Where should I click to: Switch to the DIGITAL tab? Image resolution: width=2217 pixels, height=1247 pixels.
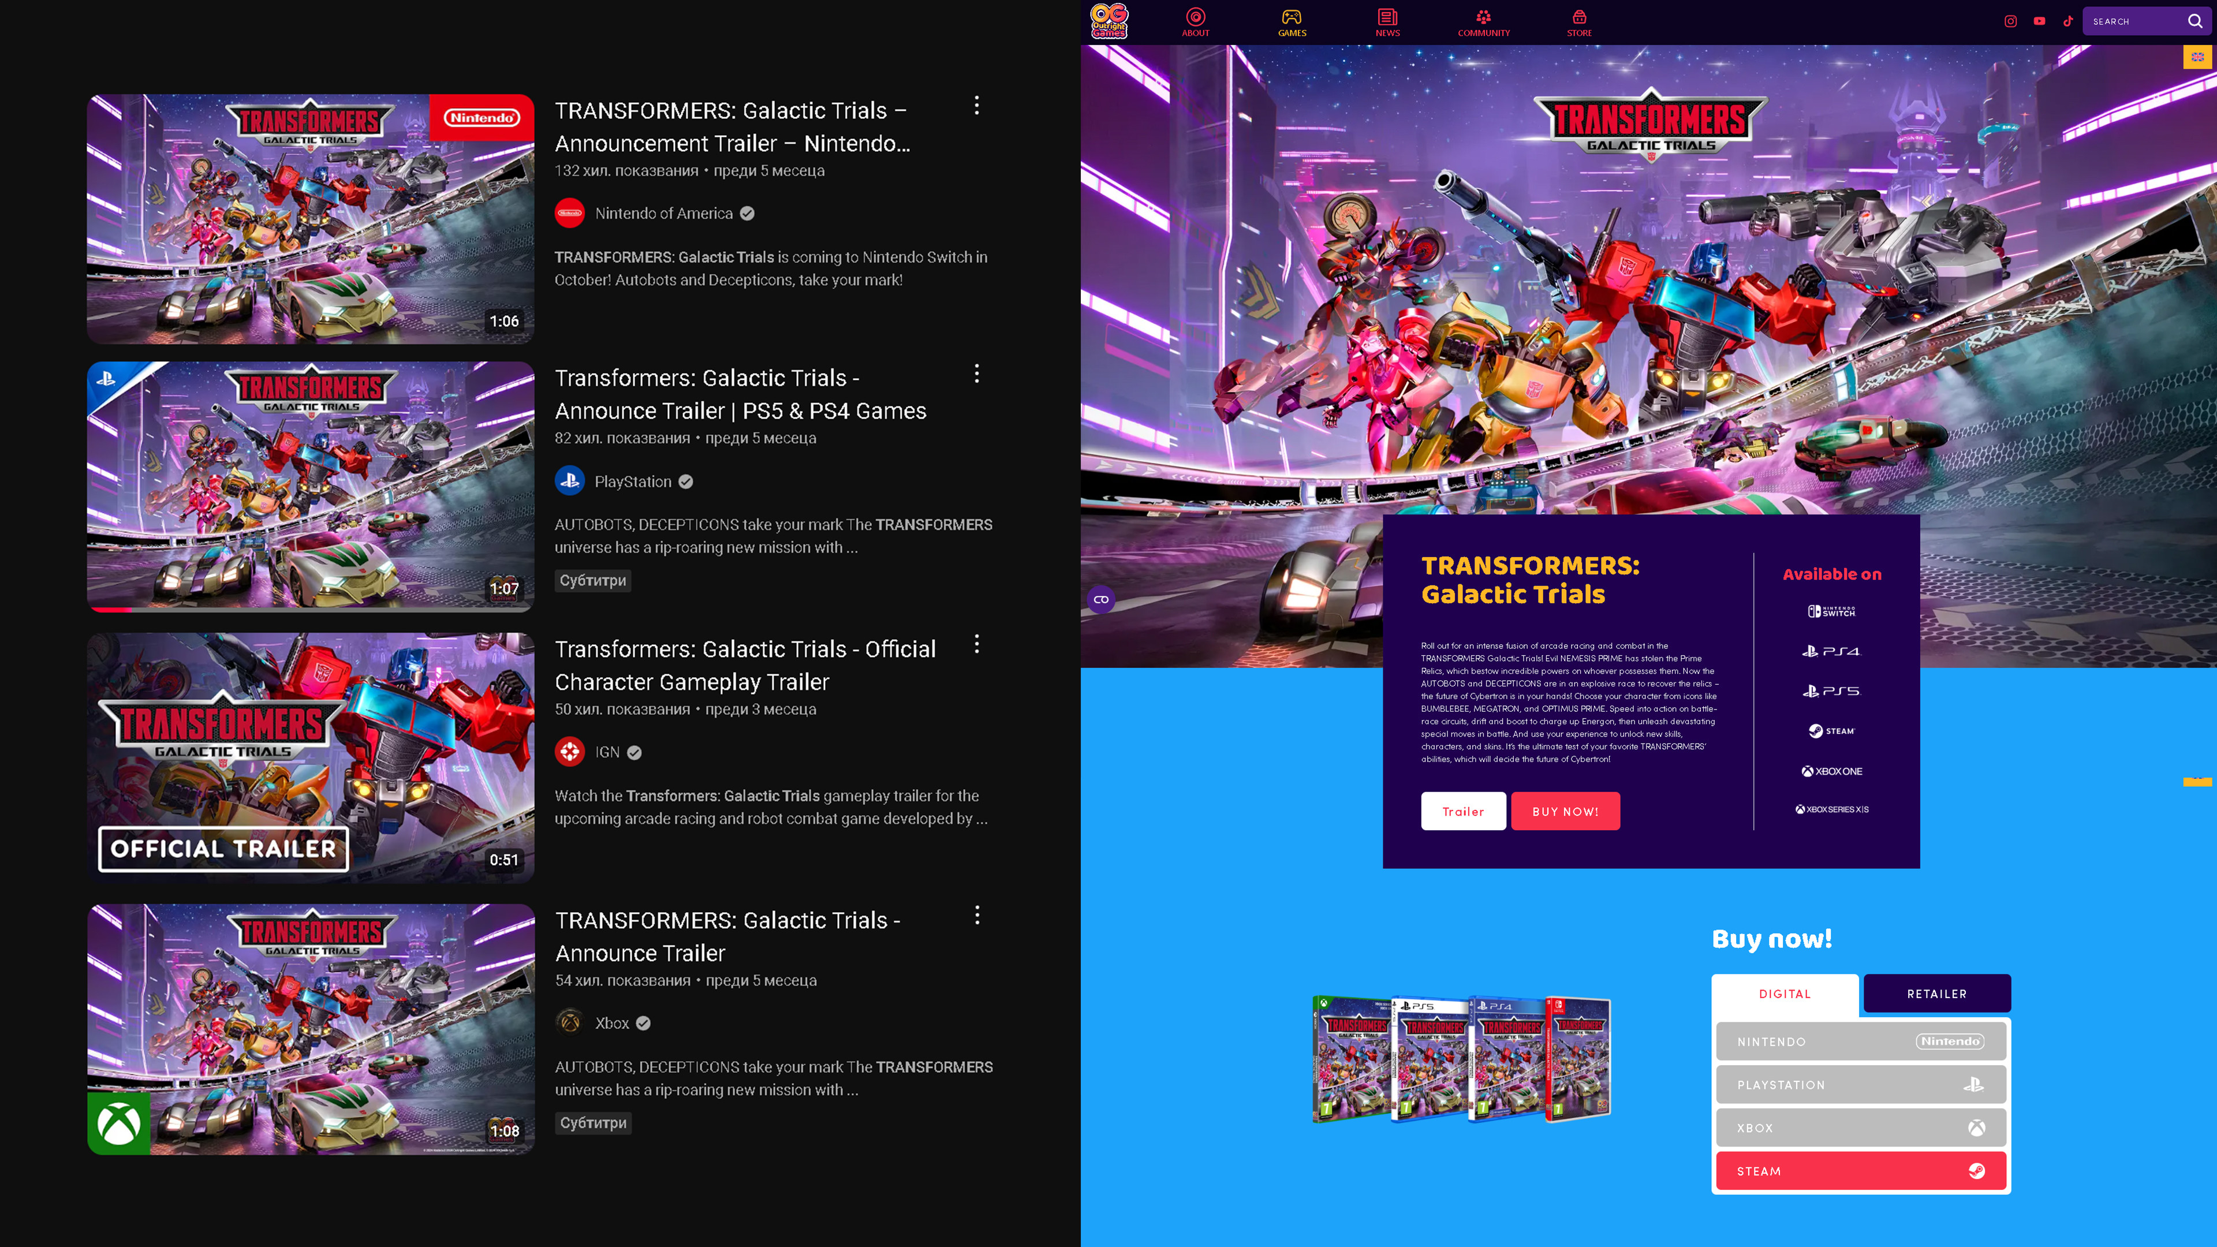(x=1785, y=994)
